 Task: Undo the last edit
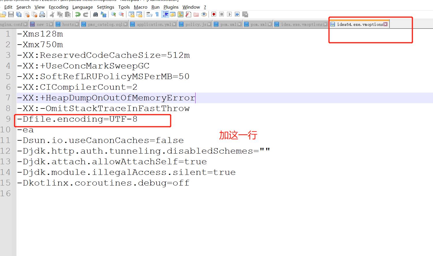(78, 14)
